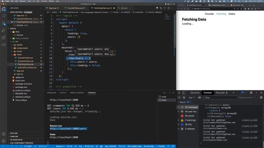Click the live expression eye icon
Viewport: 264px width, 148px height.
click(199, 97)
